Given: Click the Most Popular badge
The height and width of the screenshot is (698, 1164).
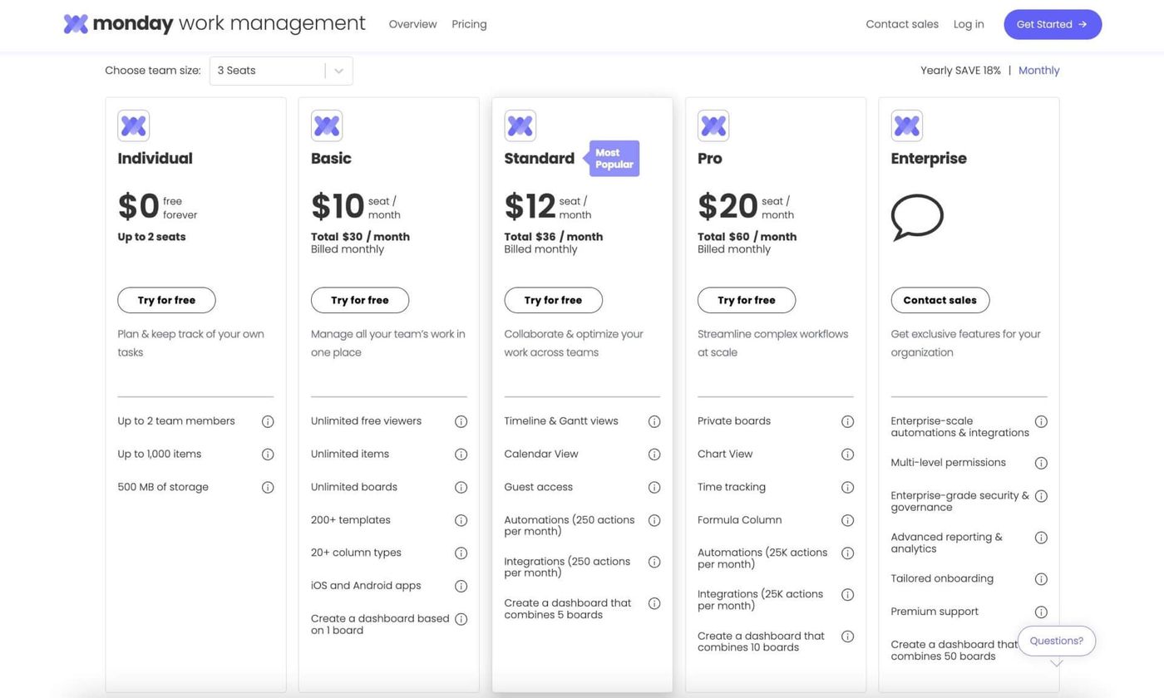Looking at the screenshot, I should click(x=613, y=158).
